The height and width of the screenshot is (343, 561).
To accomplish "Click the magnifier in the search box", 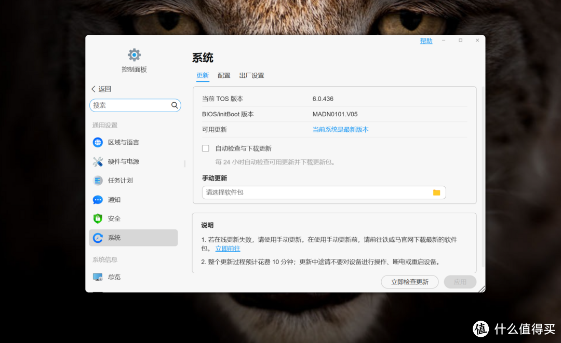I will pyautogui.click(x=174, y=105).
